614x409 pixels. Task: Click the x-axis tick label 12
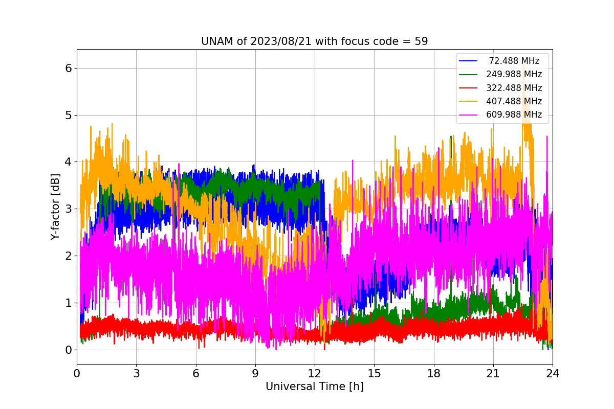tap(315, 374)
